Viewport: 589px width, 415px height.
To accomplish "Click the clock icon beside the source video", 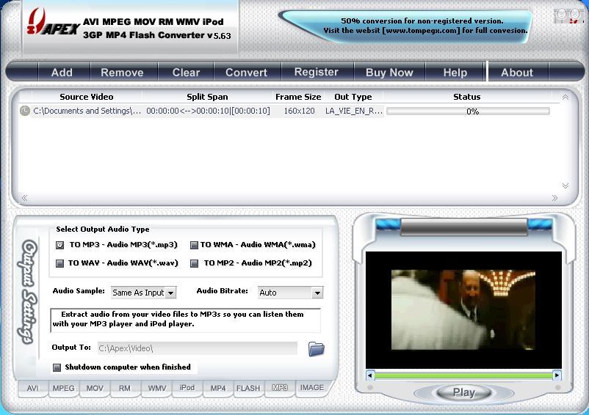I will tap(25, 111).
